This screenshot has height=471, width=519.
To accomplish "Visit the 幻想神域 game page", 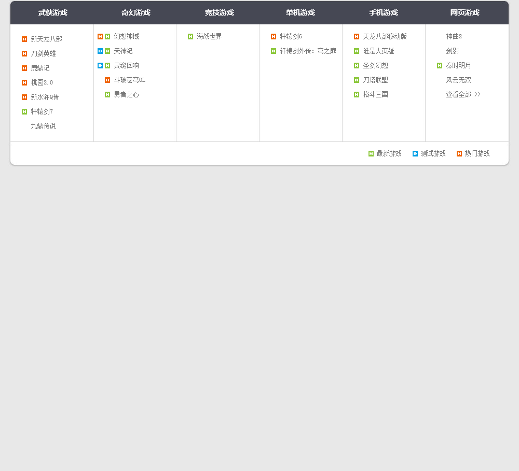I will 127,36.
